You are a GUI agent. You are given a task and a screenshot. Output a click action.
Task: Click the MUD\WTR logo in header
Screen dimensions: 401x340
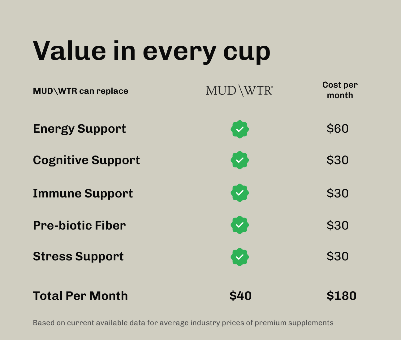[x=239, y=91]
